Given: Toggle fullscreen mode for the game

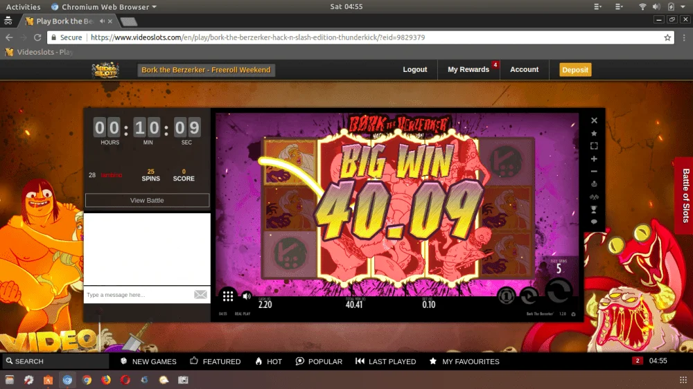Looking at the screenshot, I should [x=594, y=146].
